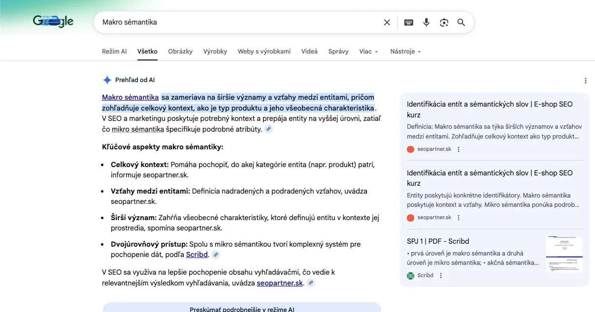
Task: Open three-dot menu of first seopartner.sk source
Action: coord(459,149)
